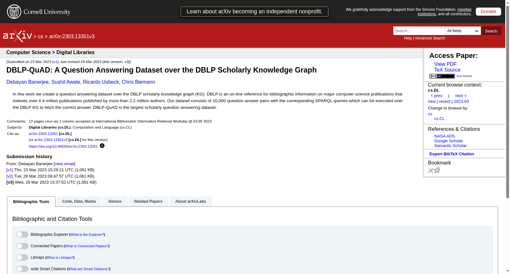
Task: Click the DOI info icon
Action: tap(102, 146)
